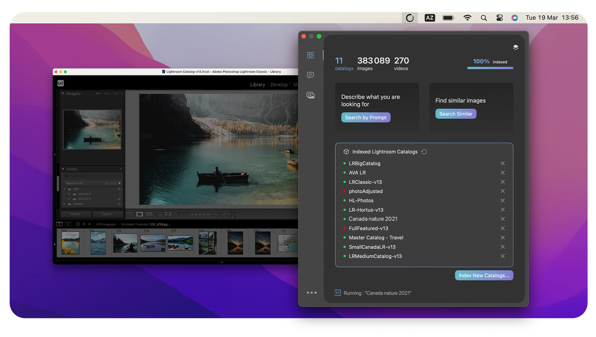This screenshot has height=337, width=596.
Task: Remove SmallCanadaLR-v13 catalog from the list
Action: coord(502,247)
